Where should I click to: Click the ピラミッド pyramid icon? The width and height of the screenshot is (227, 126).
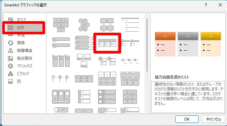coord(11,74)
